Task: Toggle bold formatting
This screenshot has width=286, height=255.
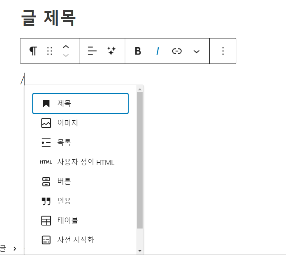Action: 138,51
